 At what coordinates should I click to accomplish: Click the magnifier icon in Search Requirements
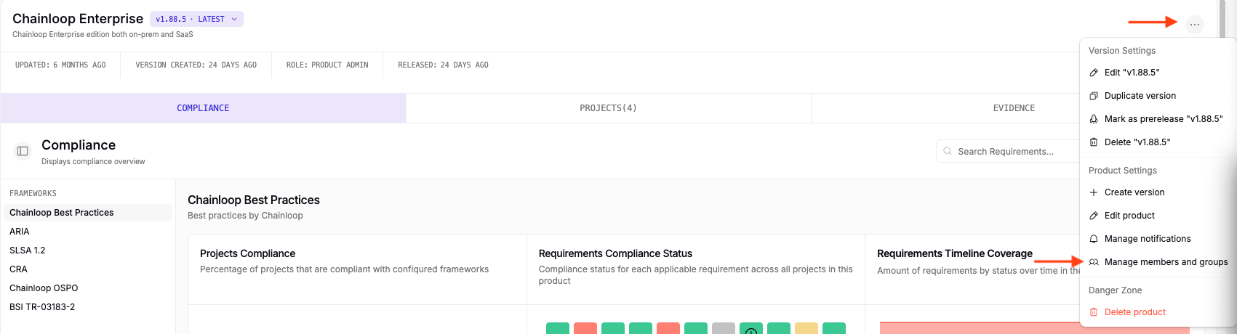coord(948,152)
